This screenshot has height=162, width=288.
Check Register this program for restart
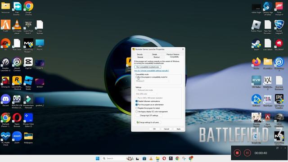pos(136,108)
